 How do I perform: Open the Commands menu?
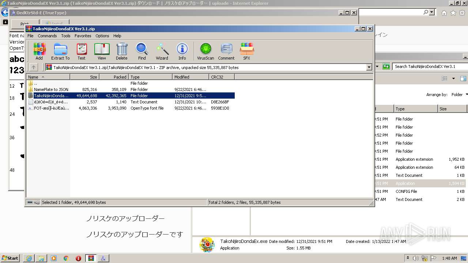[47, 36]
